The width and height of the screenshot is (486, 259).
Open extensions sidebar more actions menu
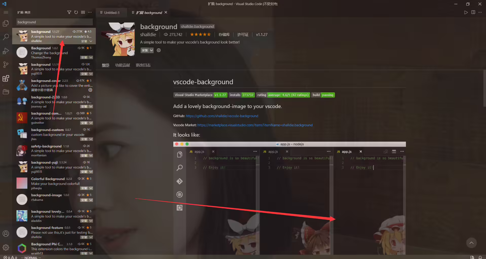(90, 12)
